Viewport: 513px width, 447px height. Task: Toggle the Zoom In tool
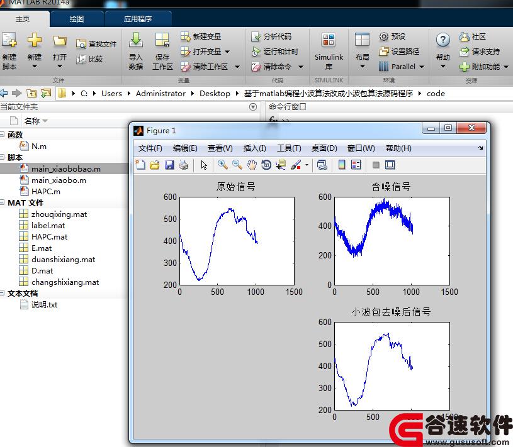click(223, 165)
